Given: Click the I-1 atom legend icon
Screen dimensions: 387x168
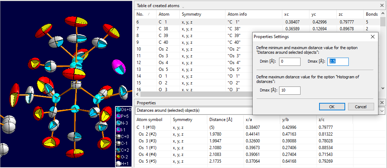Looking at the screenshot, I should (118, 130).
